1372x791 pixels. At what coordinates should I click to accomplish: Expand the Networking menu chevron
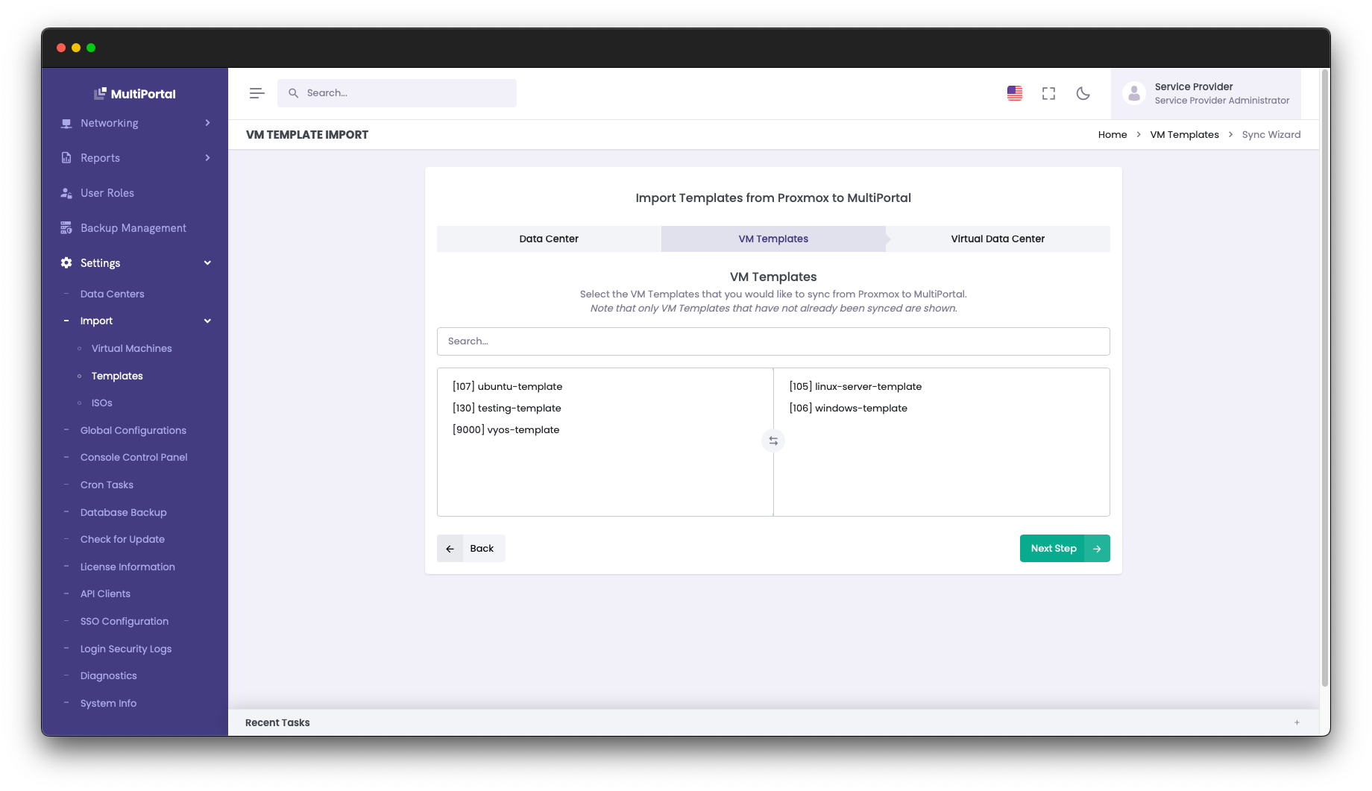(x=208, y=123)
